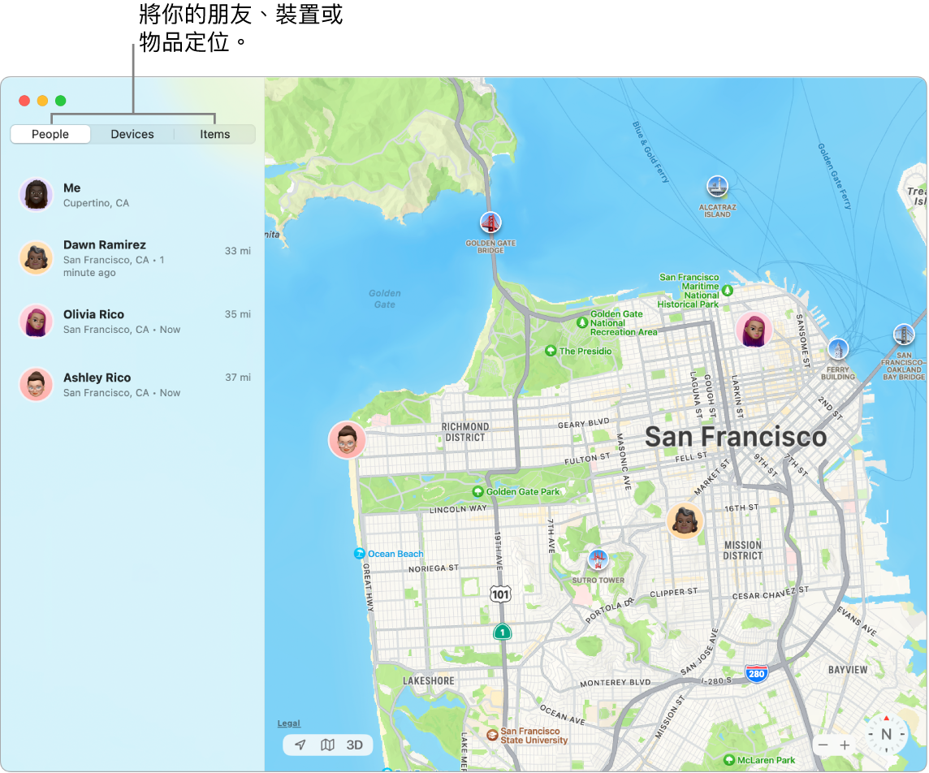Click Ashley's avatar pin near Richmond District
The height and width of the screenshot is (773, 929).
point(347,441)
